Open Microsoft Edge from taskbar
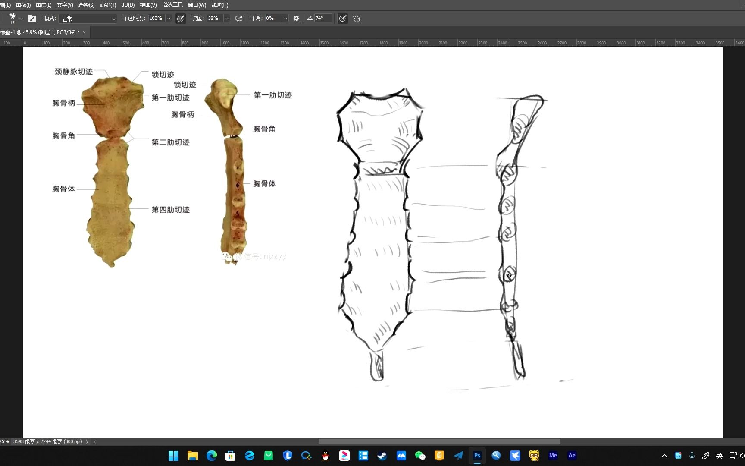Viewport: 745px width, 466px height. [212, 456]
